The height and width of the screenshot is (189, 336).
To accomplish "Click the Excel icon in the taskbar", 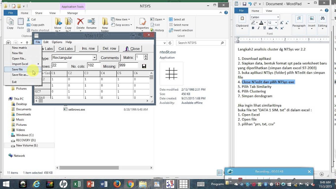I will click(x=77, y=184).
